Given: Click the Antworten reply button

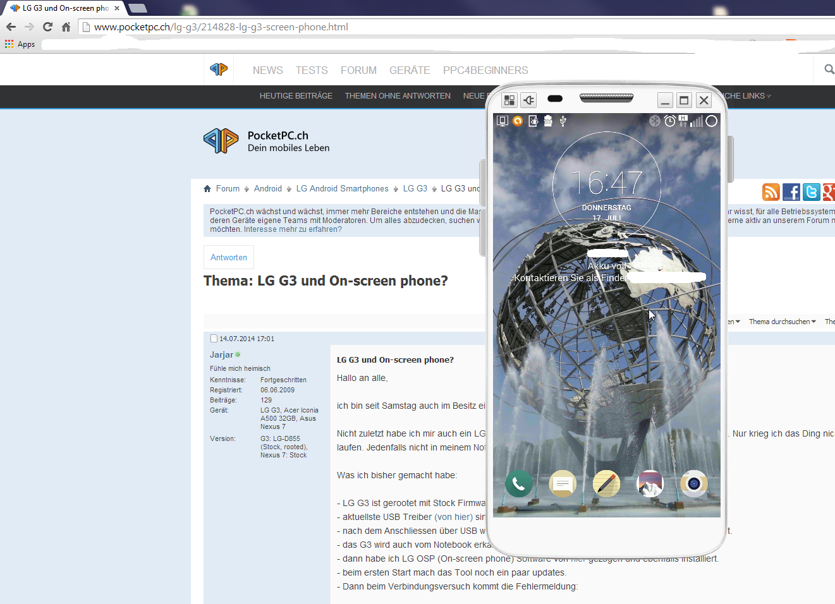Looking at the screenshot, I should click(x=229, y=257).
